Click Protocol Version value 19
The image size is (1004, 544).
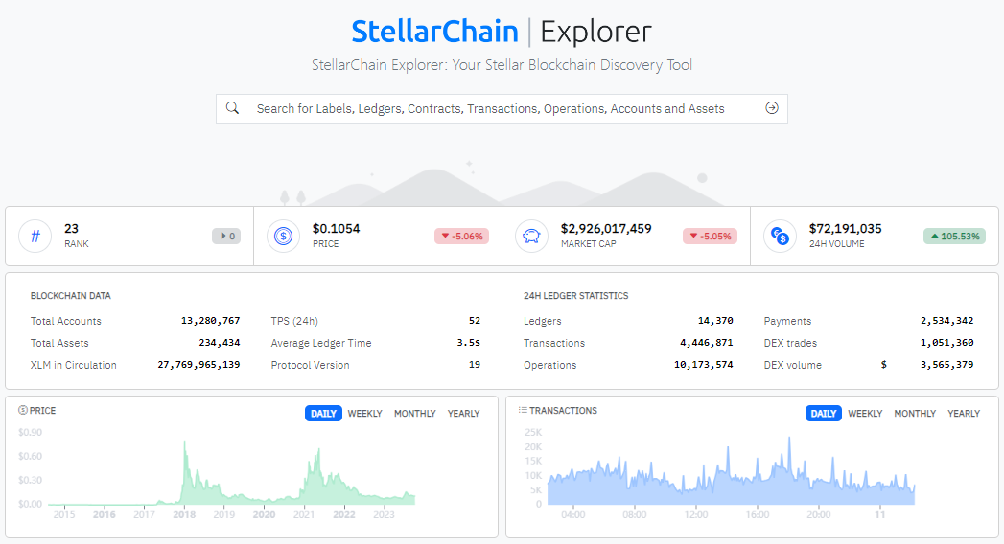pyautogui.click(x=475, y=365)
